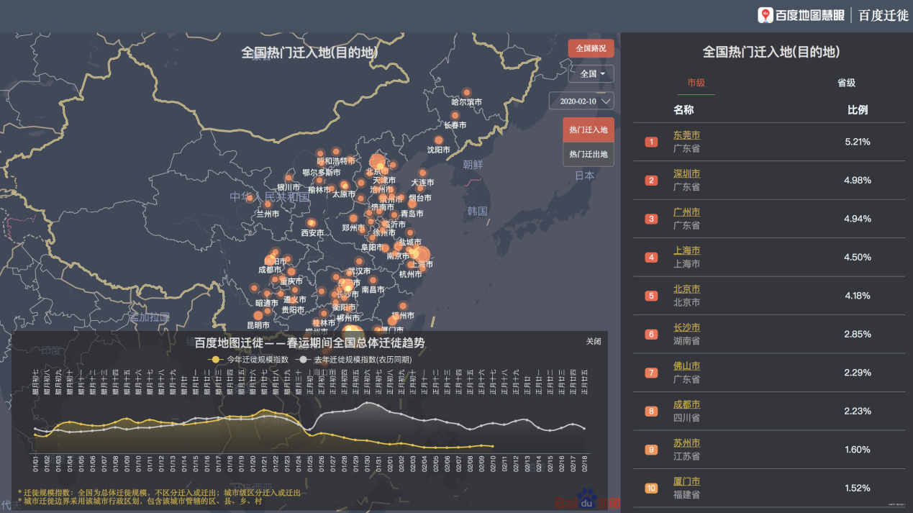The height and width of the screenshot is (513, 913).
Task: Open the 全国 region dropdown
Action: tap(591, 73)
